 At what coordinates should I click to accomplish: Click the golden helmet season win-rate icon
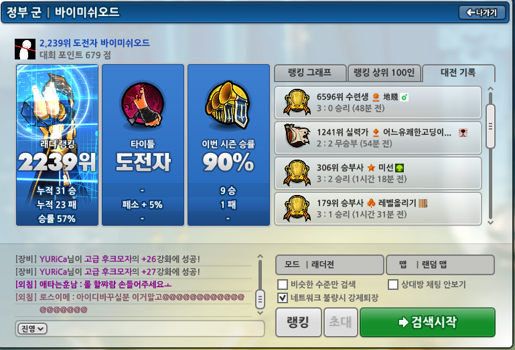coord(228,105)
